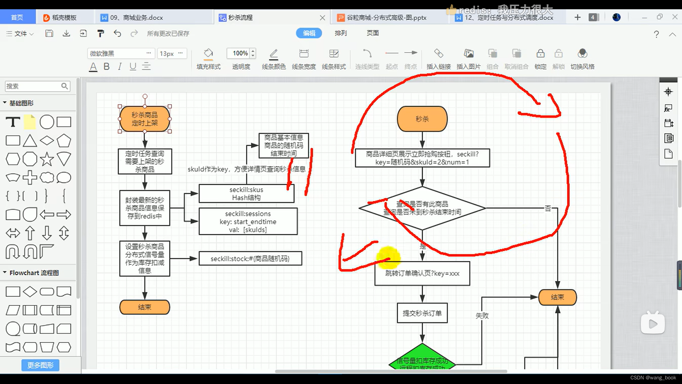Viewport: 682px width, 384px height.
Task: Switch to 稻壳模板 tab
Action: (x=64, y=17)
